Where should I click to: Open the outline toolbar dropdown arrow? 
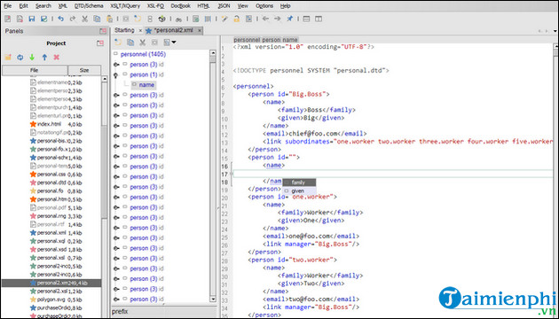click(174, 43)
